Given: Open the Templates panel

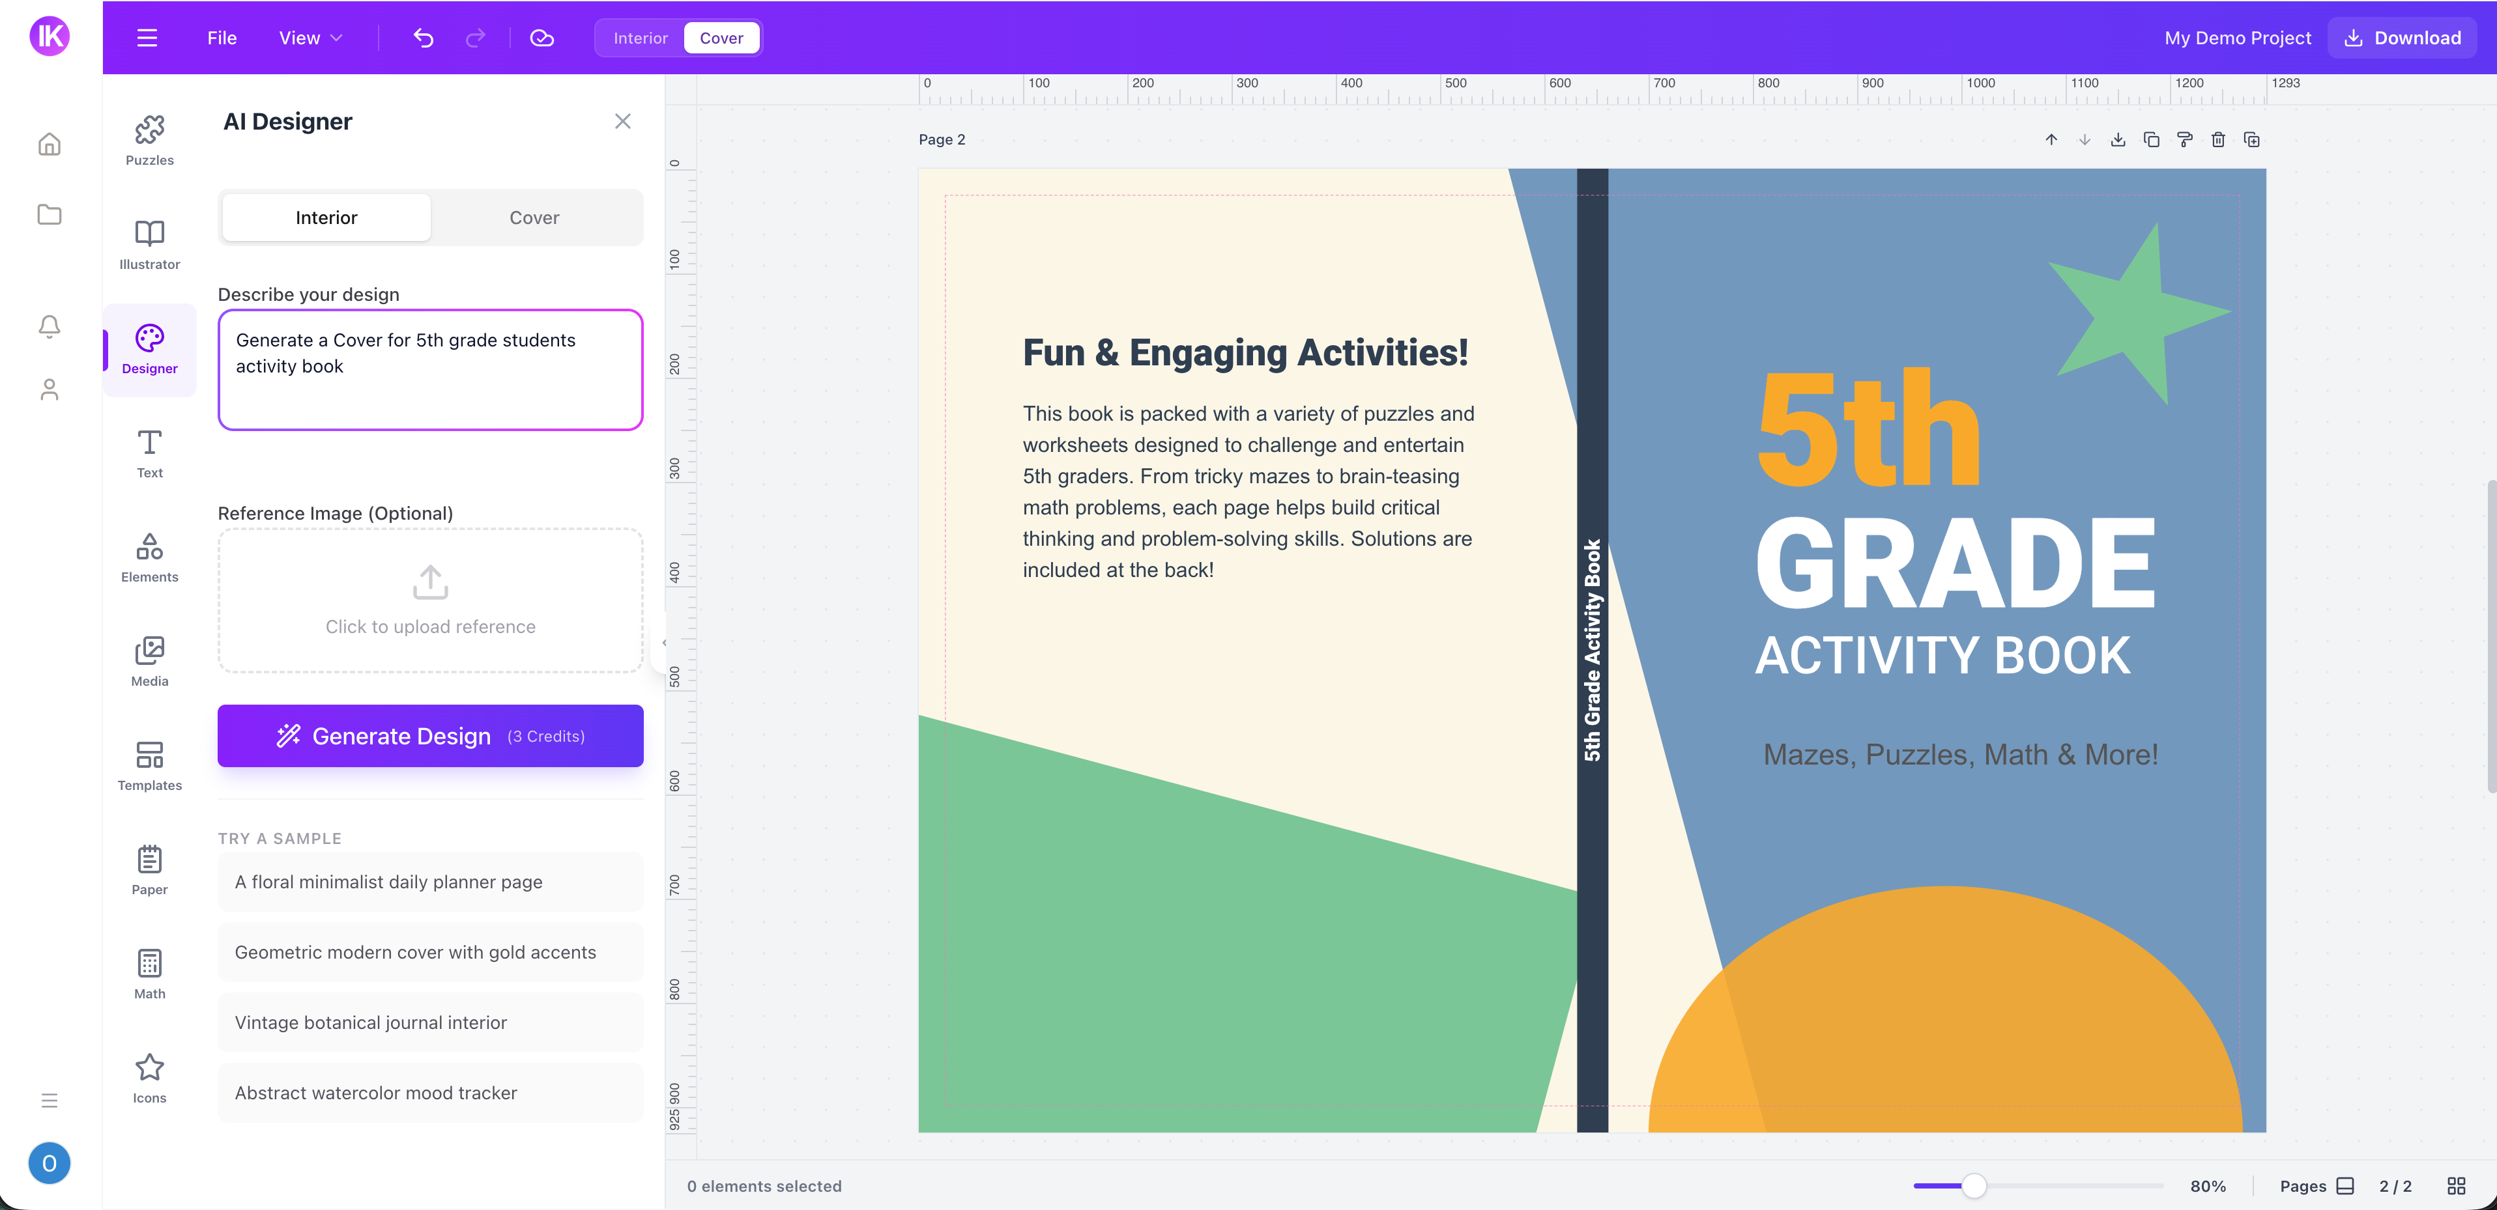Looking at the screenshot, I should (149, 765).
